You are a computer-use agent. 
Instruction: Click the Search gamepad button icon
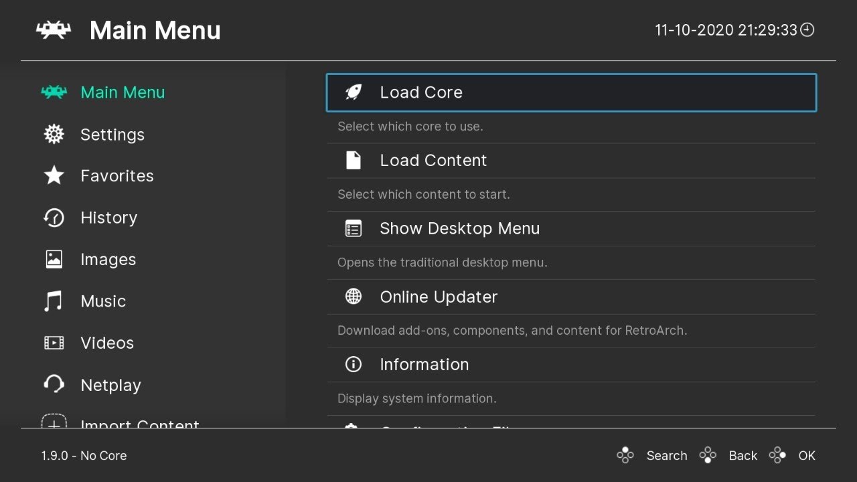coord(625,455)
